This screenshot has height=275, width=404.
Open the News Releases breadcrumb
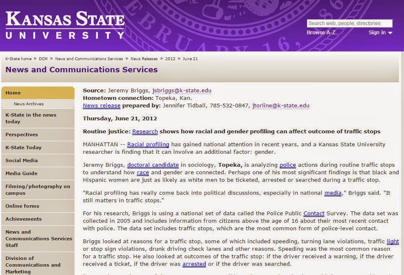coord(144,59)
